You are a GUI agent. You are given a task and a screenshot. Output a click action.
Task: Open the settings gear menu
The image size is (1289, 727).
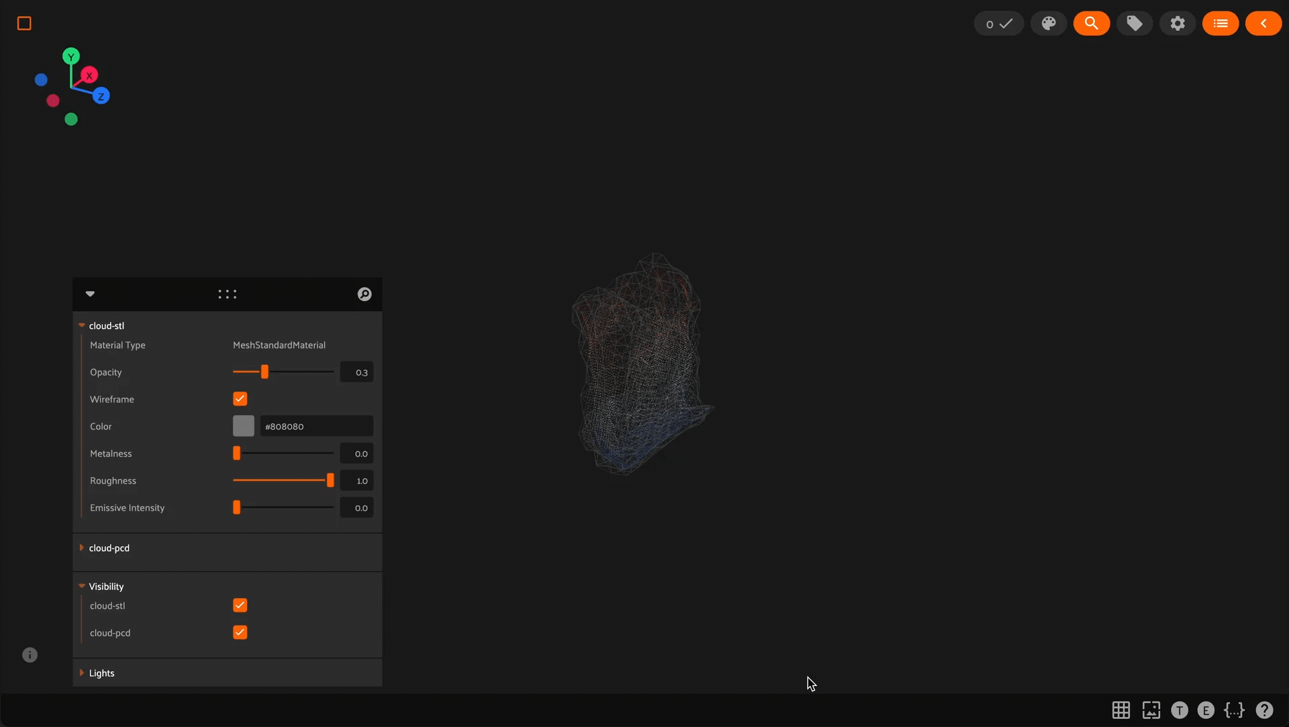pyautogui.click(x=1178, y=23)
